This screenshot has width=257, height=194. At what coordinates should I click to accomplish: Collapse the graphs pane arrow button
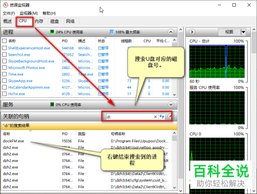coord(192,32)
